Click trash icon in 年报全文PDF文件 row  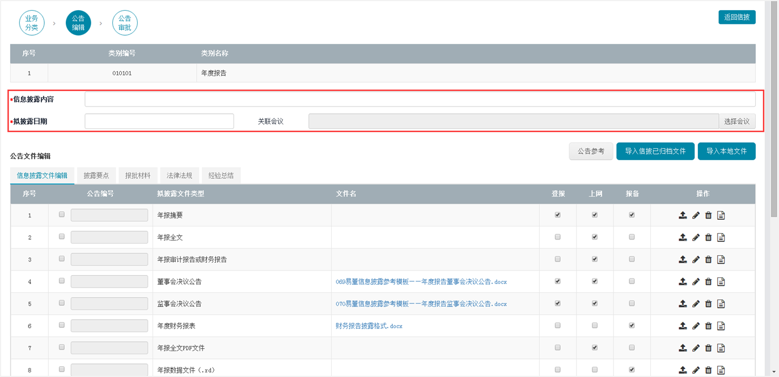click(708, 348)
